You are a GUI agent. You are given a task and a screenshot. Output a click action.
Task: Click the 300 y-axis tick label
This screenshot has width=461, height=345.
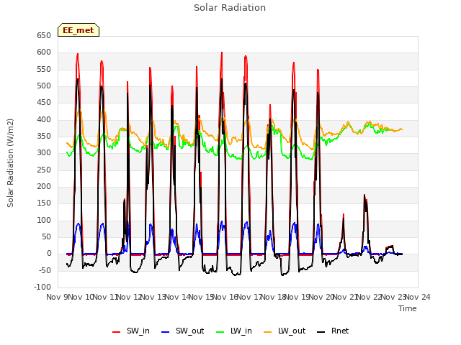tap(44, 153)
